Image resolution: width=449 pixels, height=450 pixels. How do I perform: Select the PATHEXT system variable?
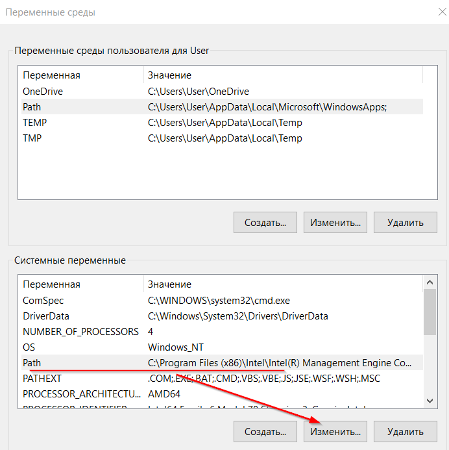(42, 378)
